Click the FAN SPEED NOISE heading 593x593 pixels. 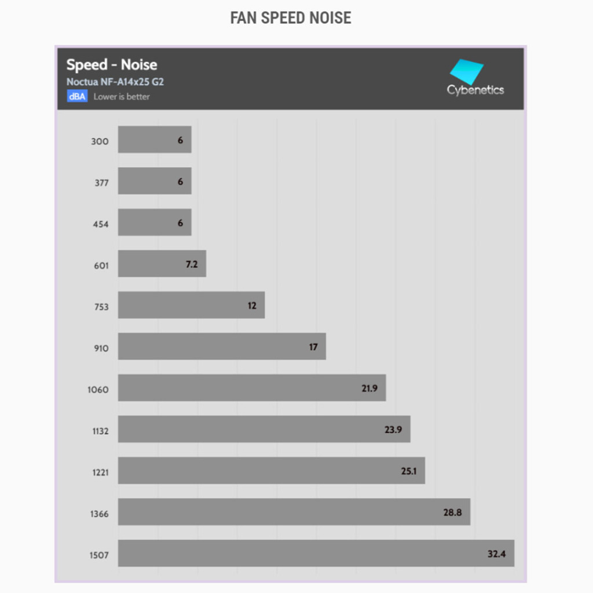tap(291, 18)
